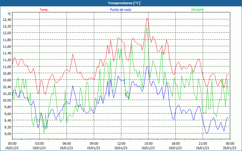Image resolution: width=242 pixels, height=151 pixels.
Task: Click the 11,00 y-axis value
Action: (7, 66)
